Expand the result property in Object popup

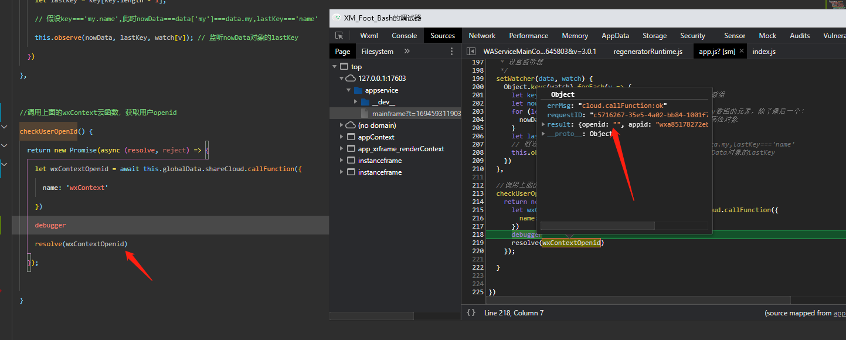[543, 124]
